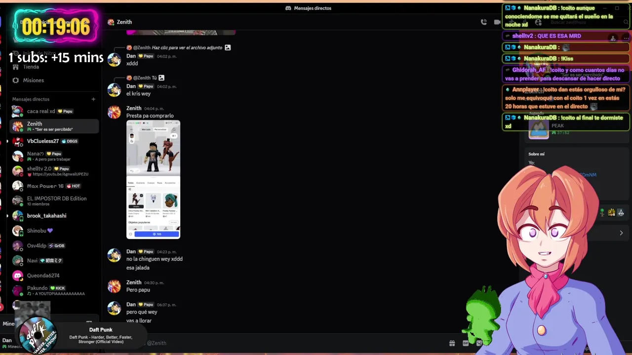Click Dan's name on 'el kris wey' message

131,86
